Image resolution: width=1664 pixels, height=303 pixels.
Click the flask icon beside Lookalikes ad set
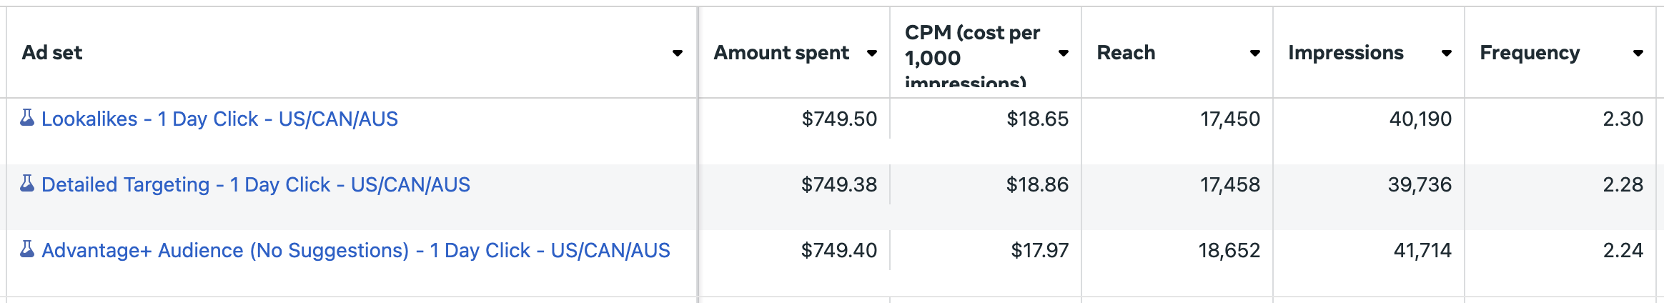coord(27,118)
